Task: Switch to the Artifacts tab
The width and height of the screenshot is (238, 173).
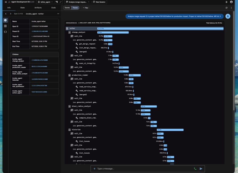Action: [38, 8]
